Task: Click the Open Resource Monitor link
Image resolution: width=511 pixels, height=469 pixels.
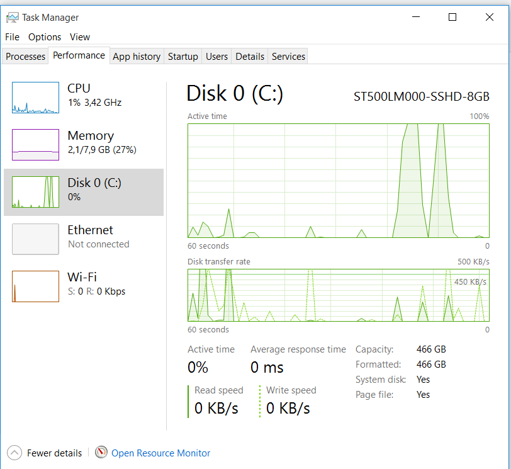Action: point(160,453)
